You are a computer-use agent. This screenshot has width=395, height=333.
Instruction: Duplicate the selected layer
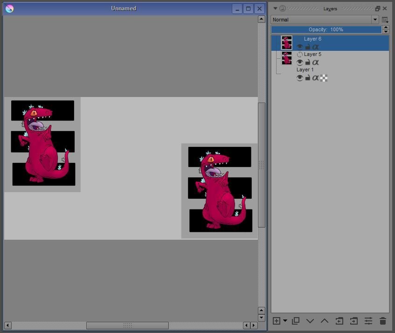point(296,321)
